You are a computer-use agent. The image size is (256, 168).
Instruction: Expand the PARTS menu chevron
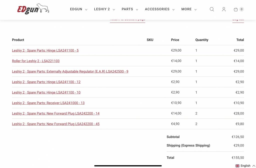point(137,9)
